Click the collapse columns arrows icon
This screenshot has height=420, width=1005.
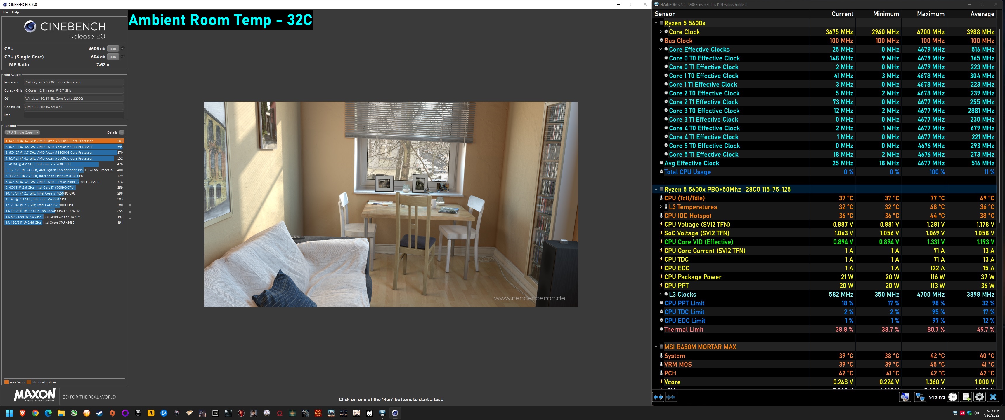[671, 397]
